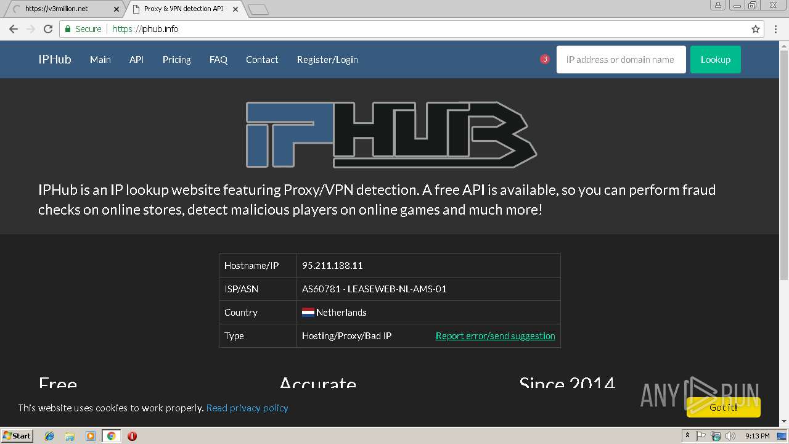Close the Proxy & VPN detection API tab
This screenshot has height=444, width=789.
(x=235, y=9)
